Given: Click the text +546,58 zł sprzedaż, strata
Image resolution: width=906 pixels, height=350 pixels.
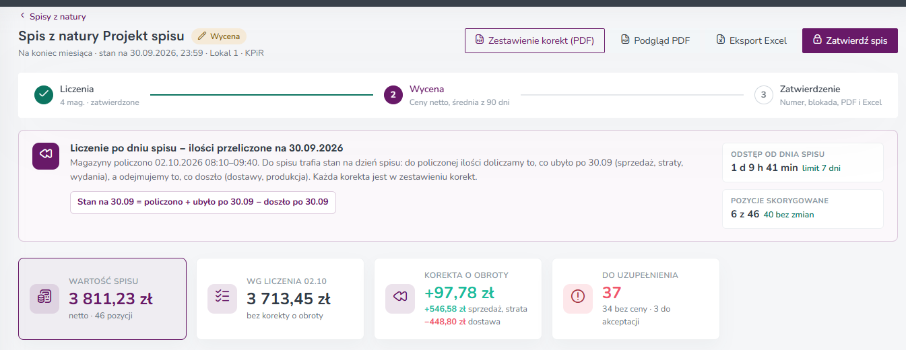Looking at the screenshot, I should coord(476,309).
